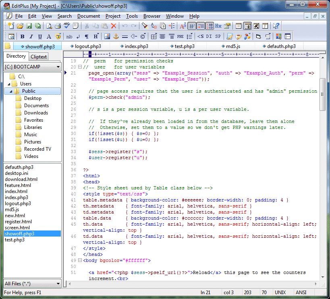Screen dimensions: 330x299
Task: Click the Print icon in toolbar
Action: pyautogui.click(x=58, y=26)
